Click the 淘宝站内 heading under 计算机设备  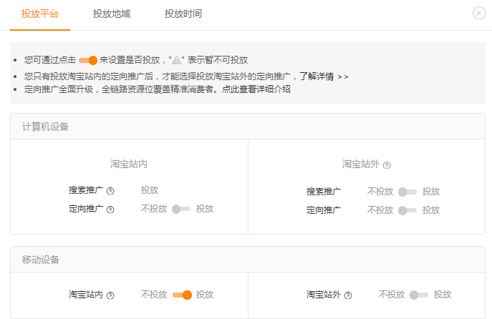[x=129, y=164]
